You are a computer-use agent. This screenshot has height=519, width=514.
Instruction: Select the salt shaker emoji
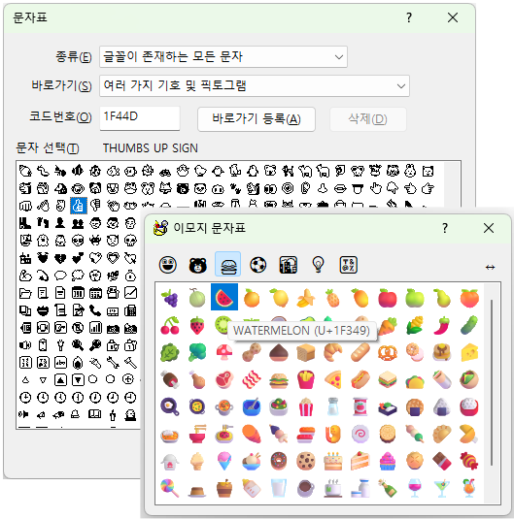333,406
